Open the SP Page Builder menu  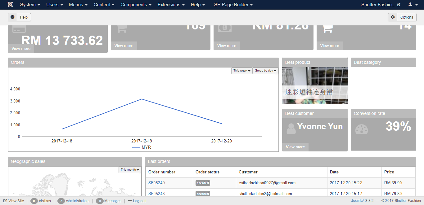[233, 5]
